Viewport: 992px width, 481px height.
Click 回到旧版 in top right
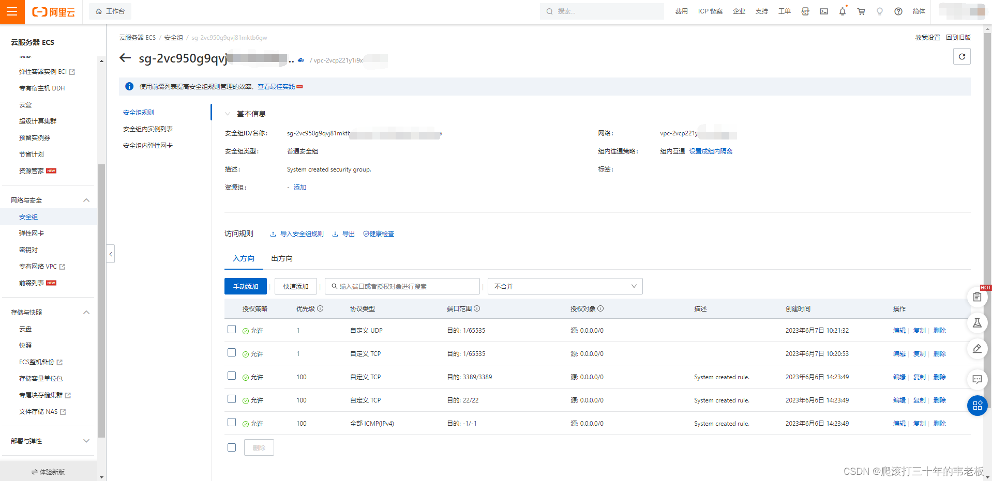[x=958, y=38]
